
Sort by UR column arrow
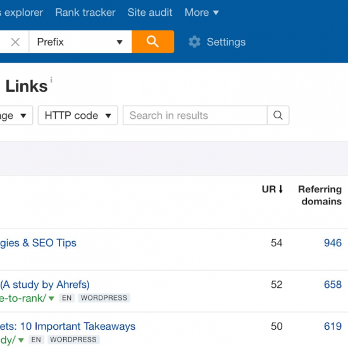(281, 189)
